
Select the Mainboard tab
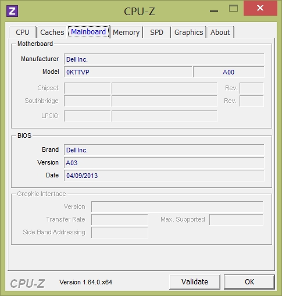pos(88,31)
